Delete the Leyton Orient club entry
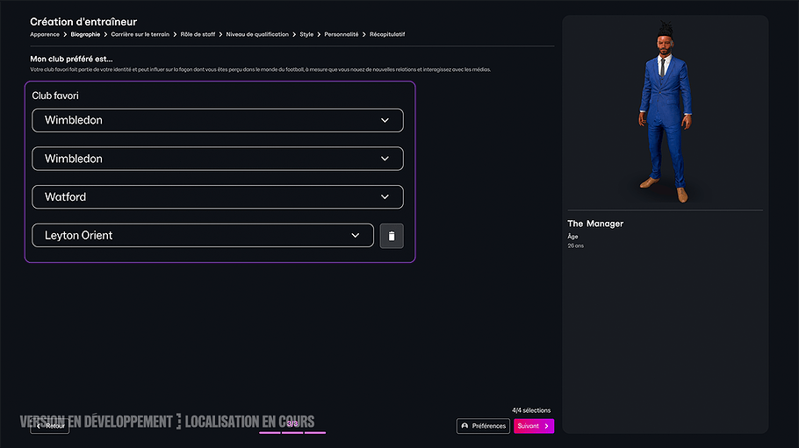The width and height of the screenshot is (799, 448). tap(392, 236)
